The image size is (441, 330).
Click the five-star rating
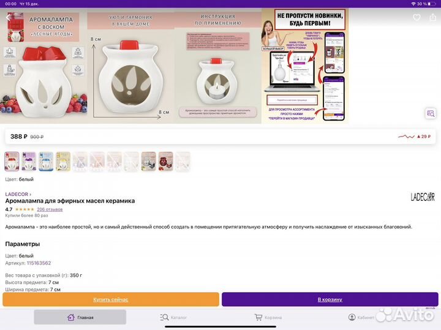pyautogui.click(x=24, y=209)
